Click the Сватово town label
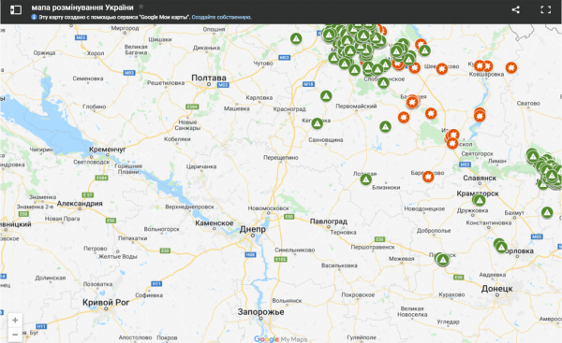The height and width of the screenshot is (343, 562). pos(528,103)
